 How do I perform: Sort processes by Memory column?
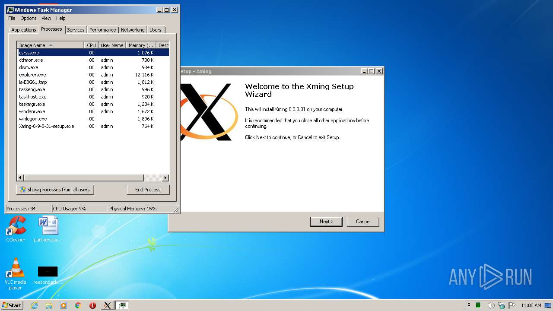(x=141, y=45)
